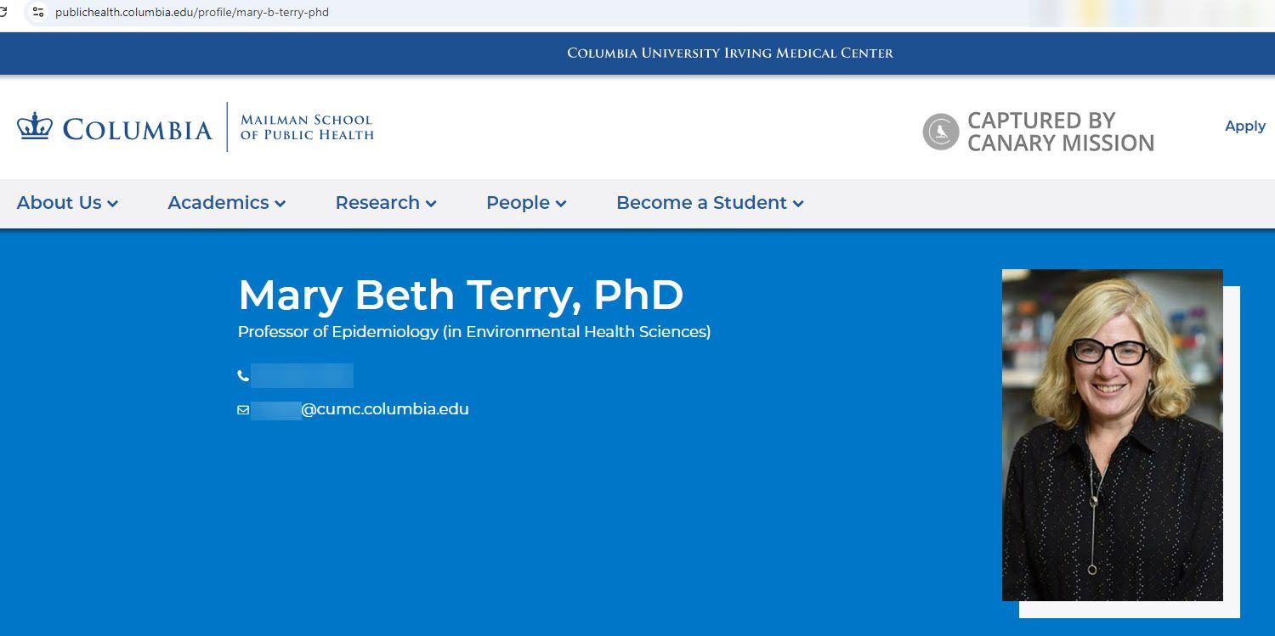
Task: Open the Academics menu
Action: [x=225, y=203]
